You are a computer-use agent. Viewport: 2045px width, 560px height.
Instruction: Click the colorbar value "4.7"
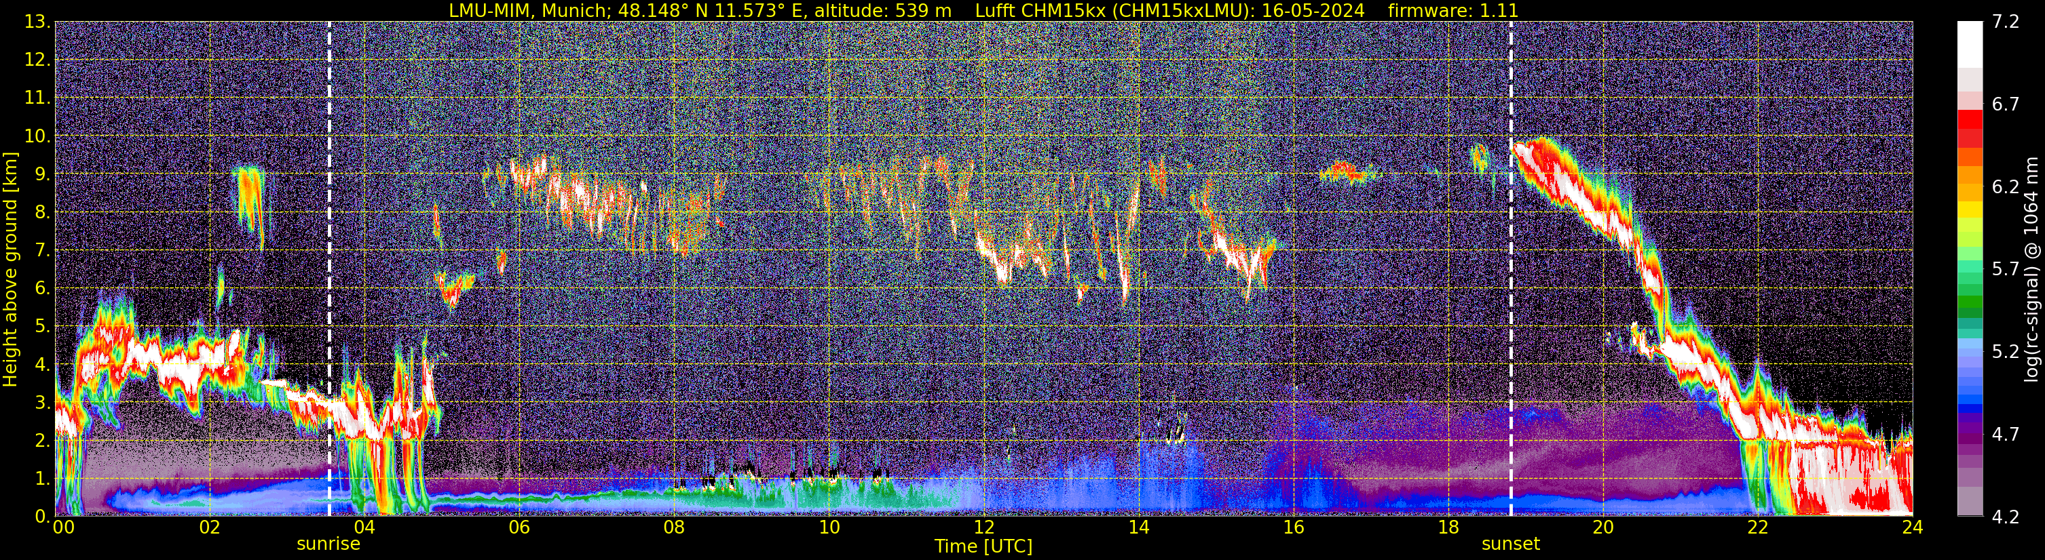click(2006, 435)
